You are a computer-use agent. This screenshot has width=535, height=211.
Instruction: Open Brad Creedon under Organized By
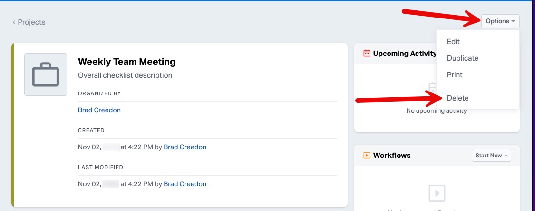tap(99, 110)
